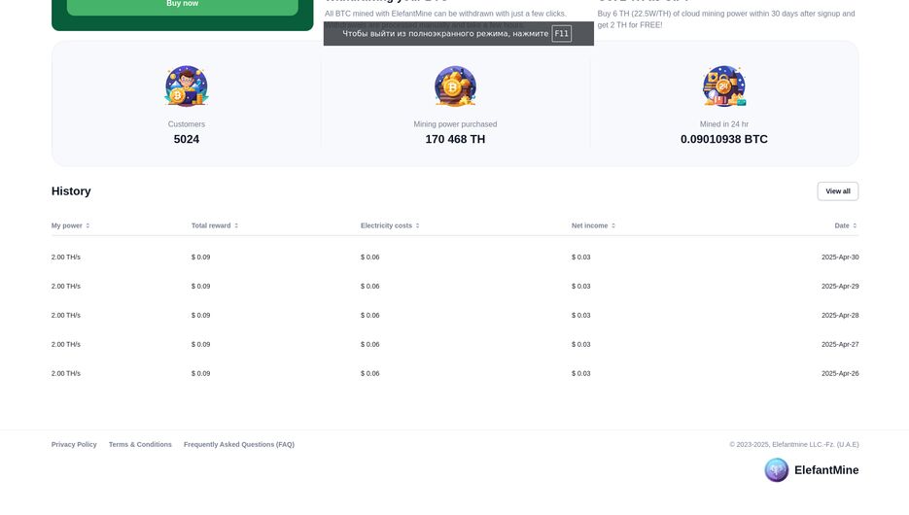
Task: Click the Mined in 24 hr icon
Action: pos(723,86)
